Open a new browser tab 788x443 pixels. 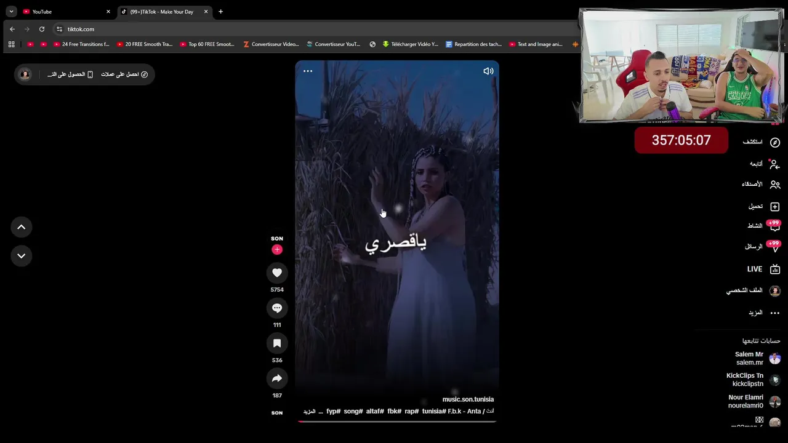(220, 12)
